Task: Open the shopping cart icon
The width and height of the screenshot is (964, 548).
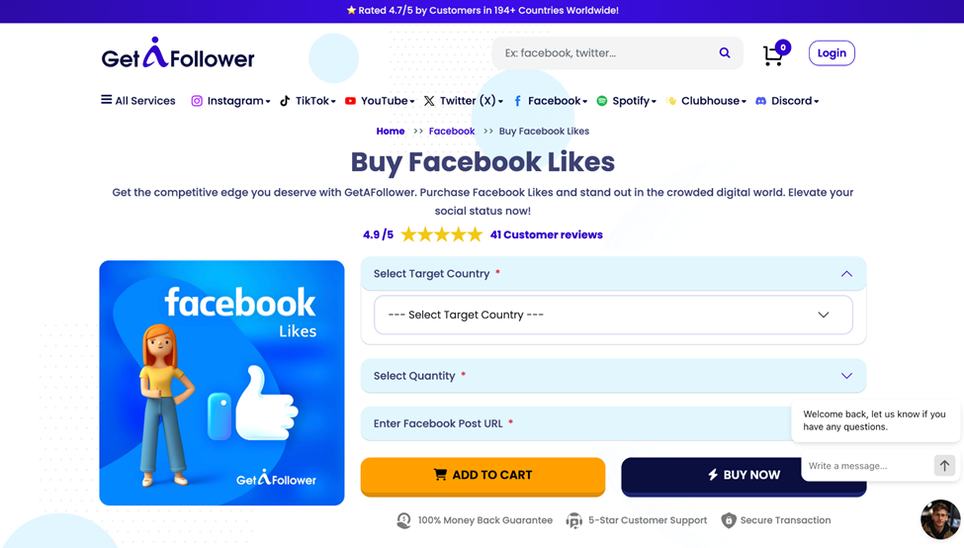Action: point(773,55)
